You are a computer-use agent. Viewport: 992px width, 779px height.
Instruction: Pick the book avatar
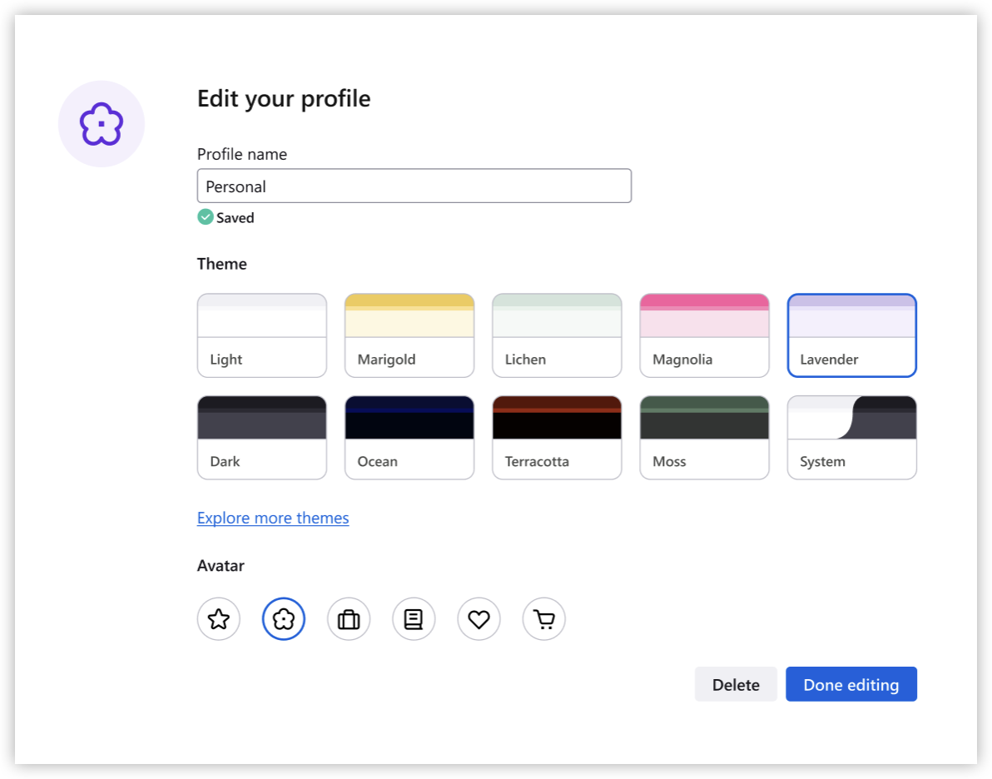[x=414, y=619]
